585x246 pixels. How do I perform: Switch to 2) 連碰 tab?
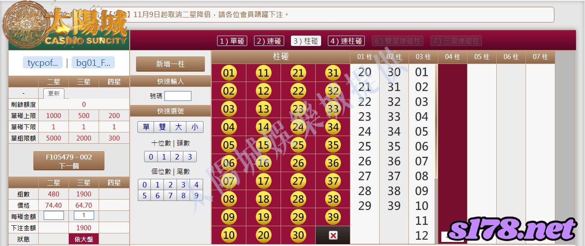pyautogui.click(x=269, y=41)
